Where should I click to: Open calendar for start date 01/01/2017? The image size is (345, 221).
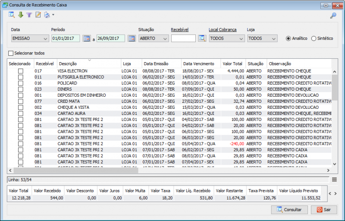tap(87, 38)
